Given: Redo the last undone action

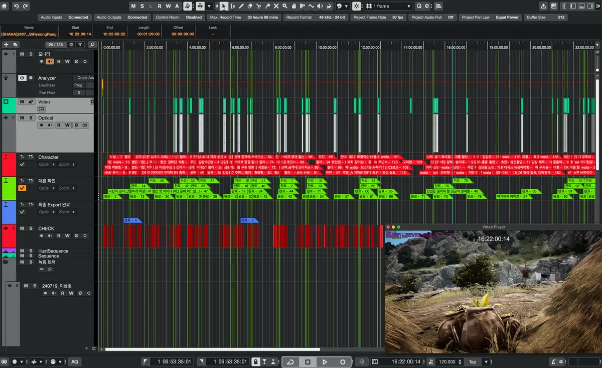Looking at the screenshot, I should point(26,6).
